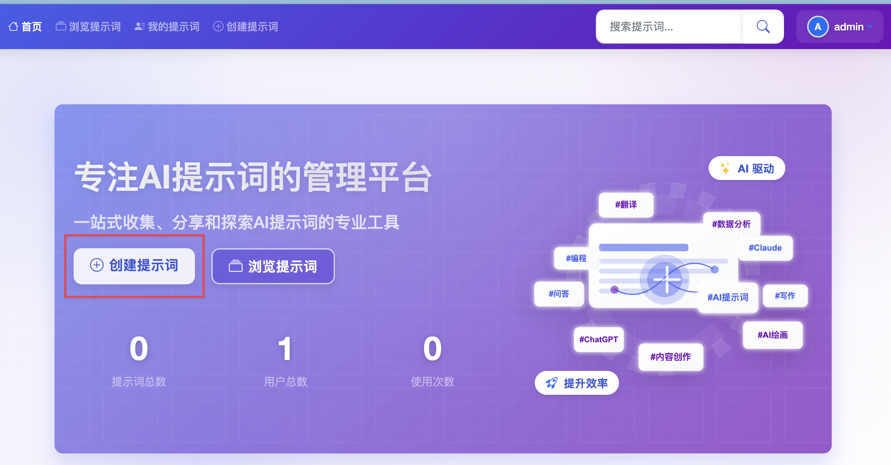Image resolution: width=891 pixels, height=465 pixels.
Task: Click the hero 浏览提示词 button
Action: [x=273, y=266]
